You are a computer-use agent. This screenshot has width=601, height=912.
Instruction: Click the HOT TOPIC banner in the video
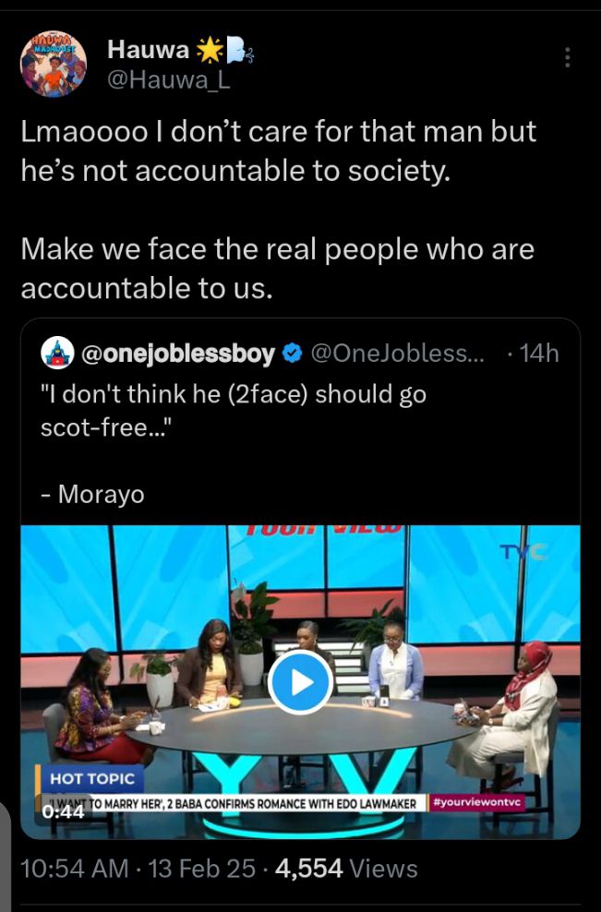pos(91,778)
